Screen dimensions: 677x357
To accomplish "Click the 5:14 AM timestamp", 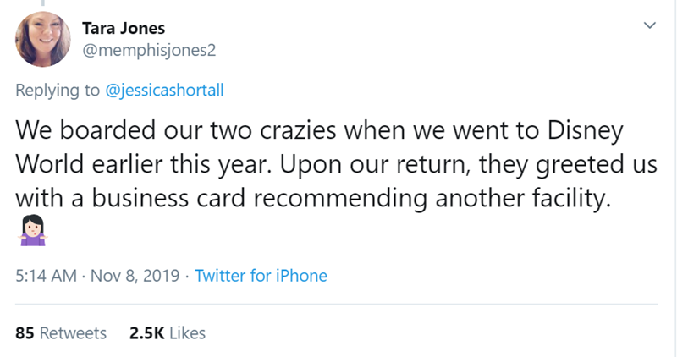I will [46, 276].
